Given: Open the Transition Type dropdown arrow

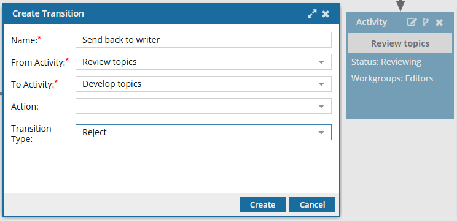Looking at the screenshot, I should pos(321,132).
